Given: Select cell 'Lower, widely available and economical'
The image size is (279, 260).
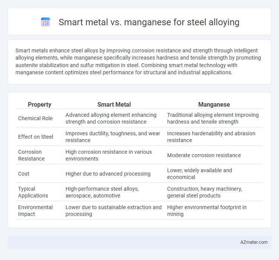Looking at the screenshot, I should [214, 174].
